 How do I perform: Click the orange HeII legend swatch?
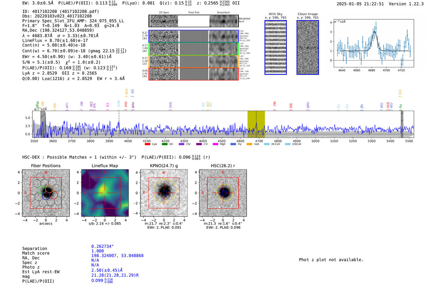[x=249, y=144]
